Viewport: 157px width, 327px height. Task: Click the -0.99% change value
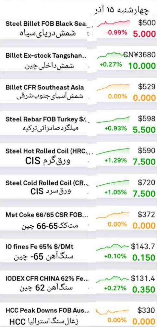click(116, 33)
